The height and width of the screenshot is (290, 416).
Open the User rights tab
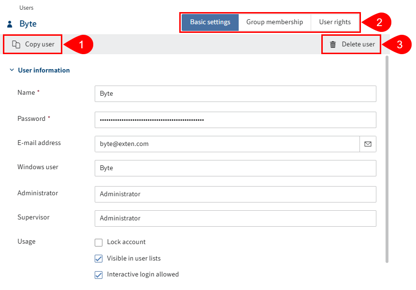click(335, 22)
